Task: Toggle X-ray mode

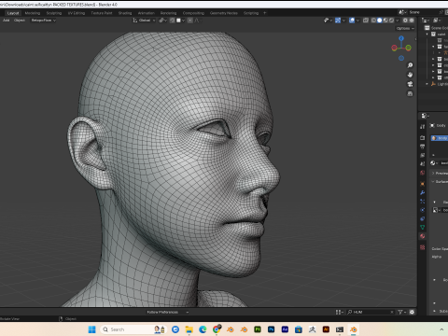Action: click(366, 21)
